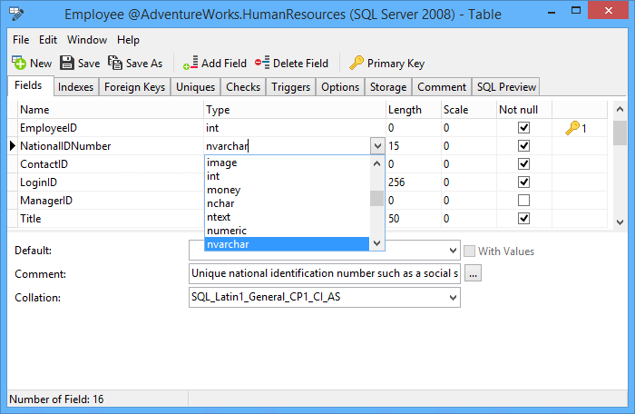Switch to the Storage tab
Image resolution: width=635 pixels, height=414 pixels.
point(388,87)
